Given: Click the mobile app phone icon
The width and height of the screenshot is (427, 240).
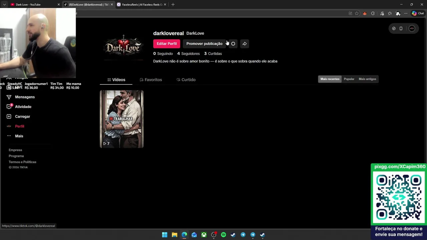Looking at the screenshot, I should point(401,28).
